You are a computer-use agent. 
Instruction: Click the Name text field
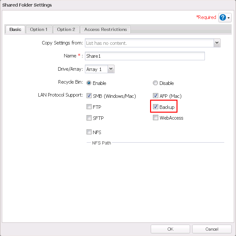tap(145, 56)
